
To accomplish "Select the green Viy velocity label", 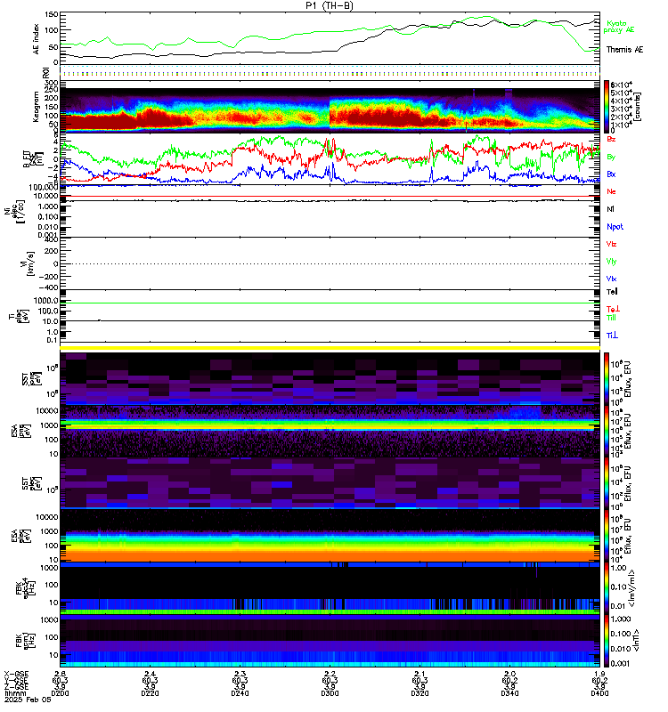I will tap(611, 262).
